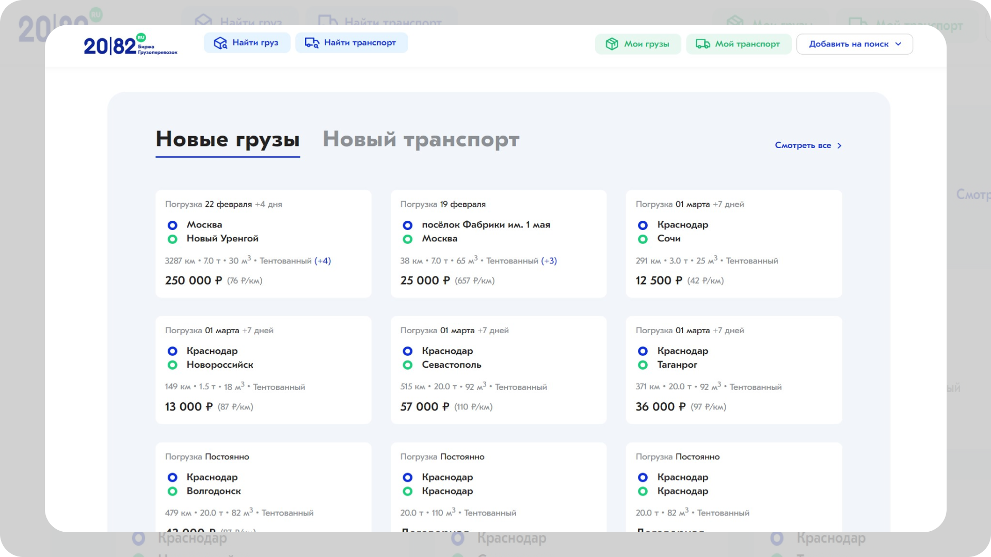Open the Найти груз button

coord(247,43)
